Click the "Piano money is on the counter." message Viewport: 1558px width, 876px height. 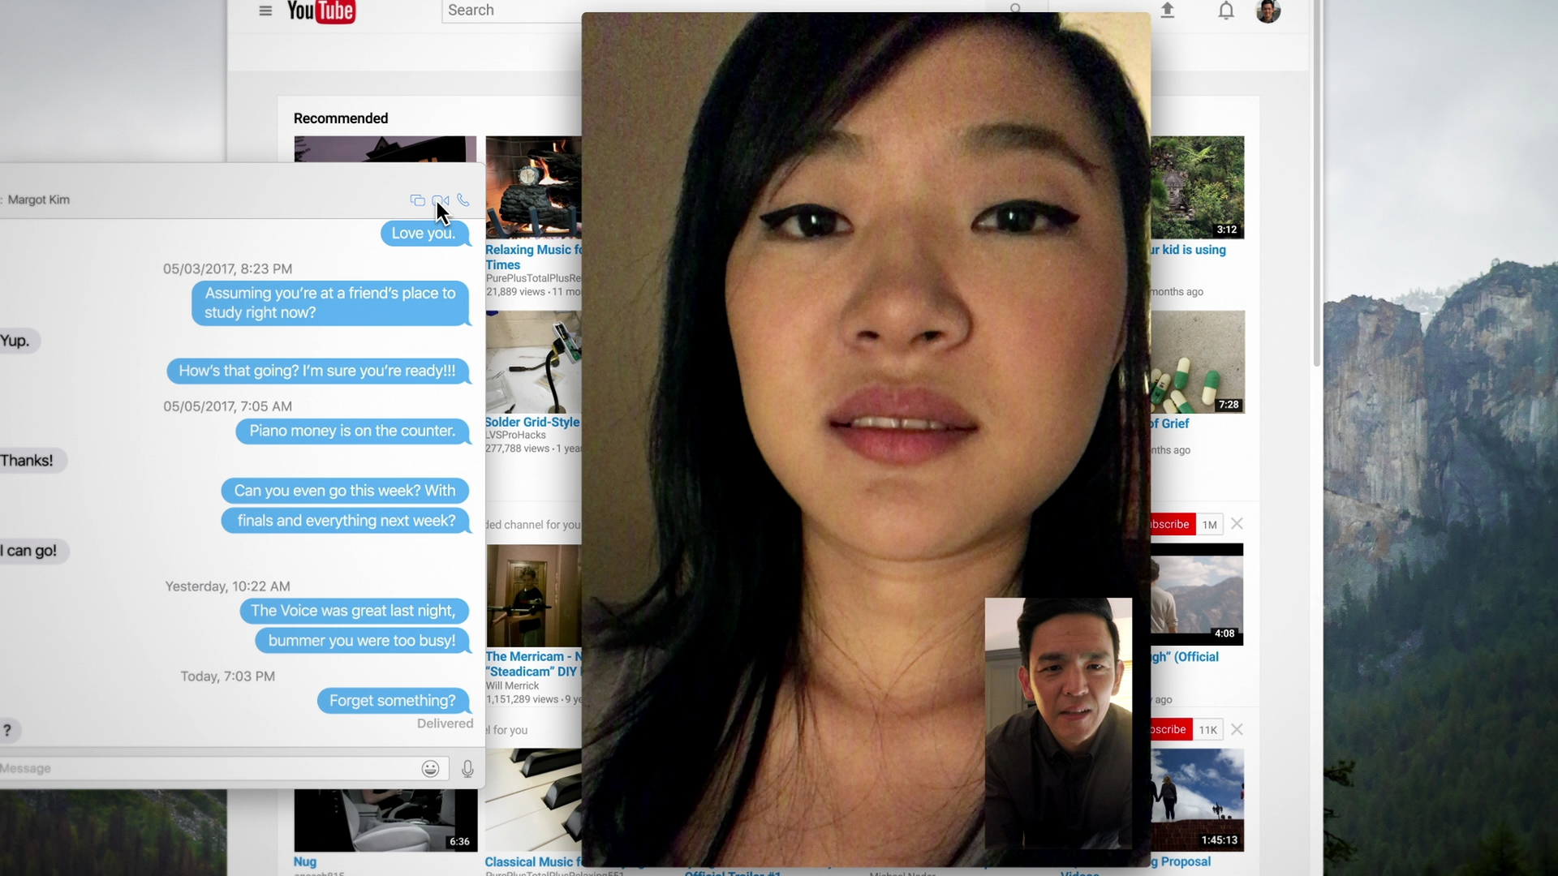(x=353, y=431)
